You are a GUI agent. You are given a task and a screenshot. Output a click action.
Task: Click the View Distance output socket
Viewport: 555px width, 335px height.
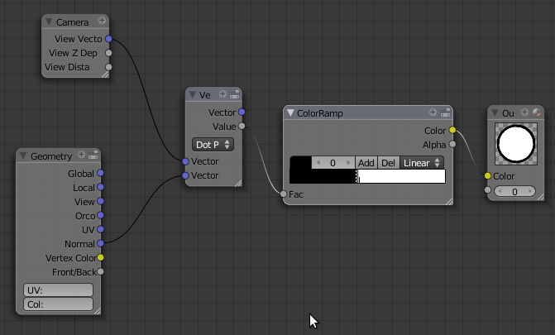(x=108, y=67)
